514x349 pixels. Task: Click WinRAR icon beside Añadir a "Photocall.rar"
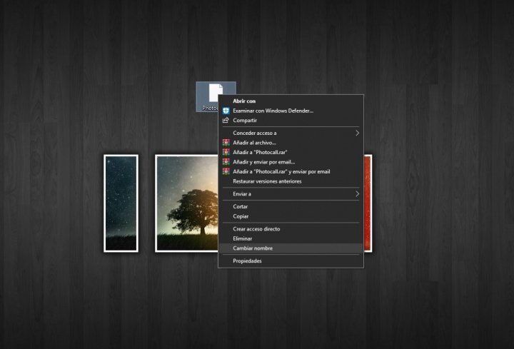tap(226, 152)
